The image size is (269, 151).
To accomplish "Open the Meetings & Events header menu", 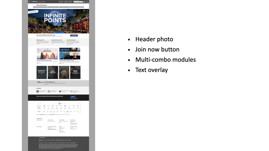I will click(x=66, y=1).
